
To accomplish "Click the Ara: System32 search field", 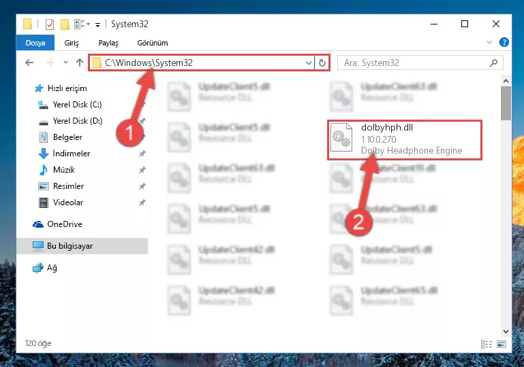I will (420, 63).
